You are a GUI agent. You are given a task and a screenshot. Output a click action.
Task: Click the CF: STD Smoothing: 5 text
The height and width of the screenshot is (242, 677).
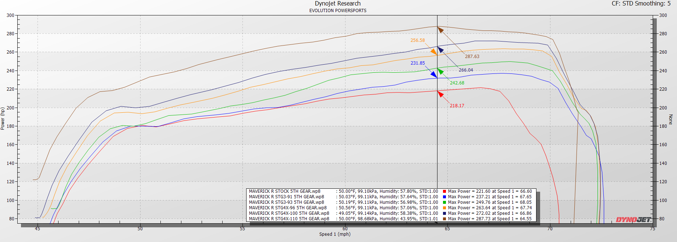pos(641,4)
